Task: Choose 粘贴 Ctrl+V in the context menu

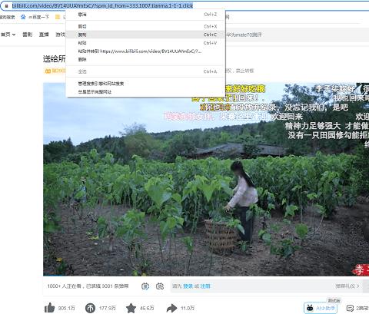Action: click(145, 43)
